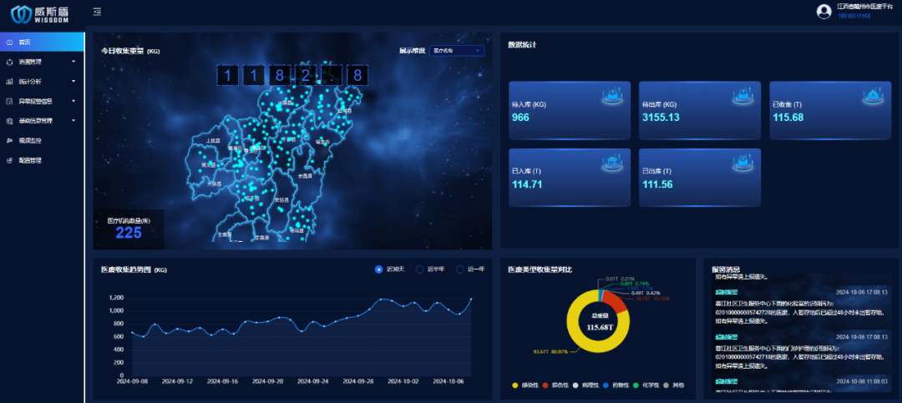Viewport: 902px width, 403px height.
Task: Open the 已入库 114.71 statistics card
Action: point(570,178)
